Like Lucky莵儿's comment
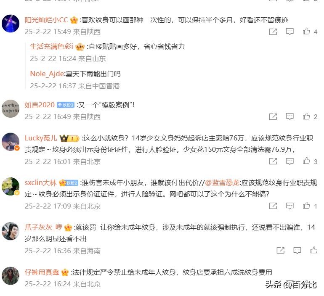Screen dimensions: 324x296 tap(306, 161)
